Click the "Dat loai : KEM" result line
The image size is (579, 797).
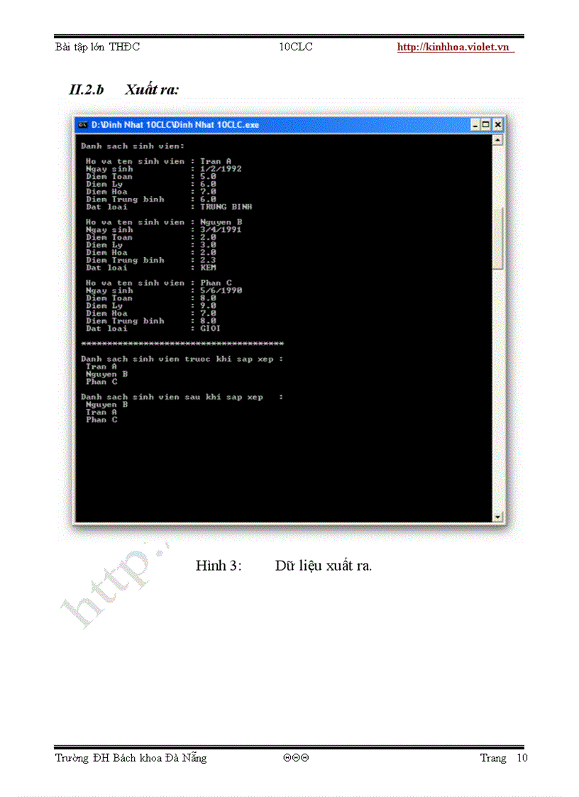pyautogui.click(x=150, y=268)
